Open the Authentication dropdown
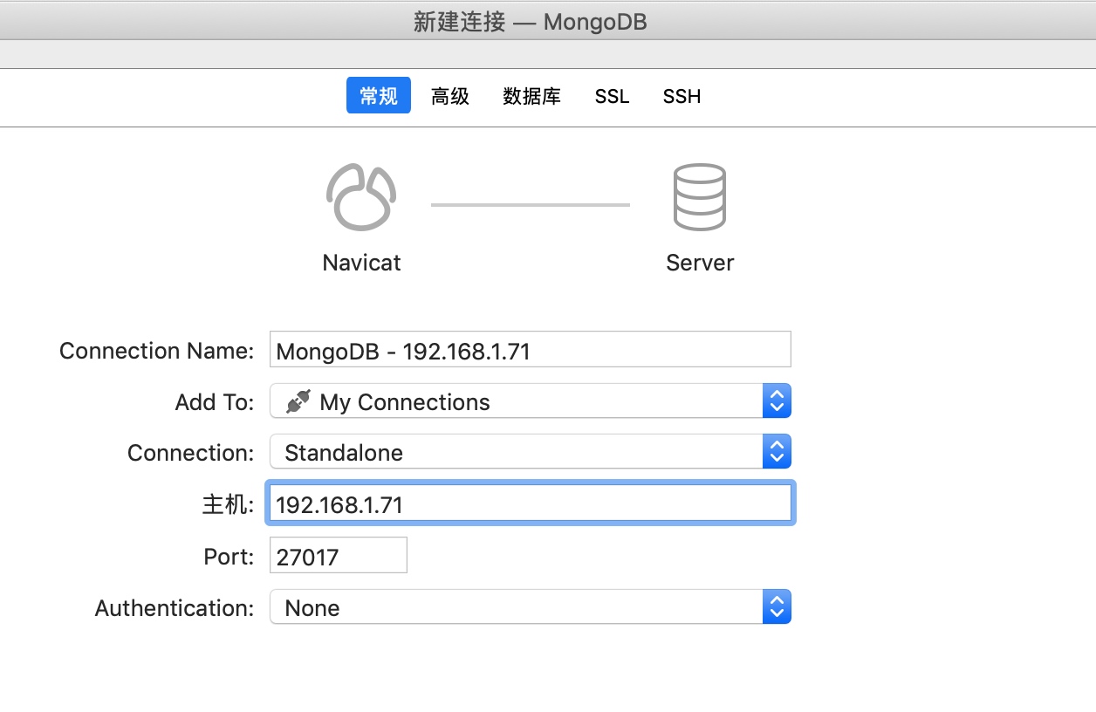Screen dimensions: 1096x712 (x=515, y=608)
